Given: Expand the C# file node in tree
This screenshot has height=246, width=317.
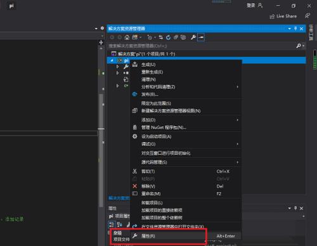Looking at the screenshot, I should (118, 86).
